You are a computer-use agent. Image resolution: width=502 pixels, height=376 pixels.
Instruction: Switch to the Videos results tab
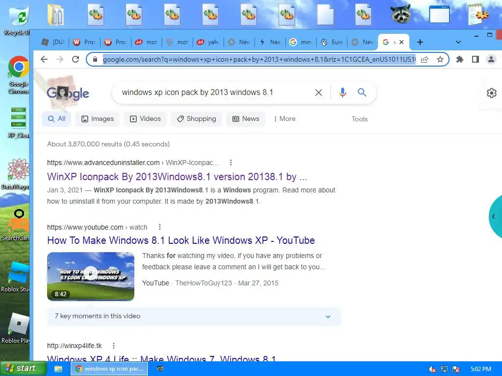(145, 119)
